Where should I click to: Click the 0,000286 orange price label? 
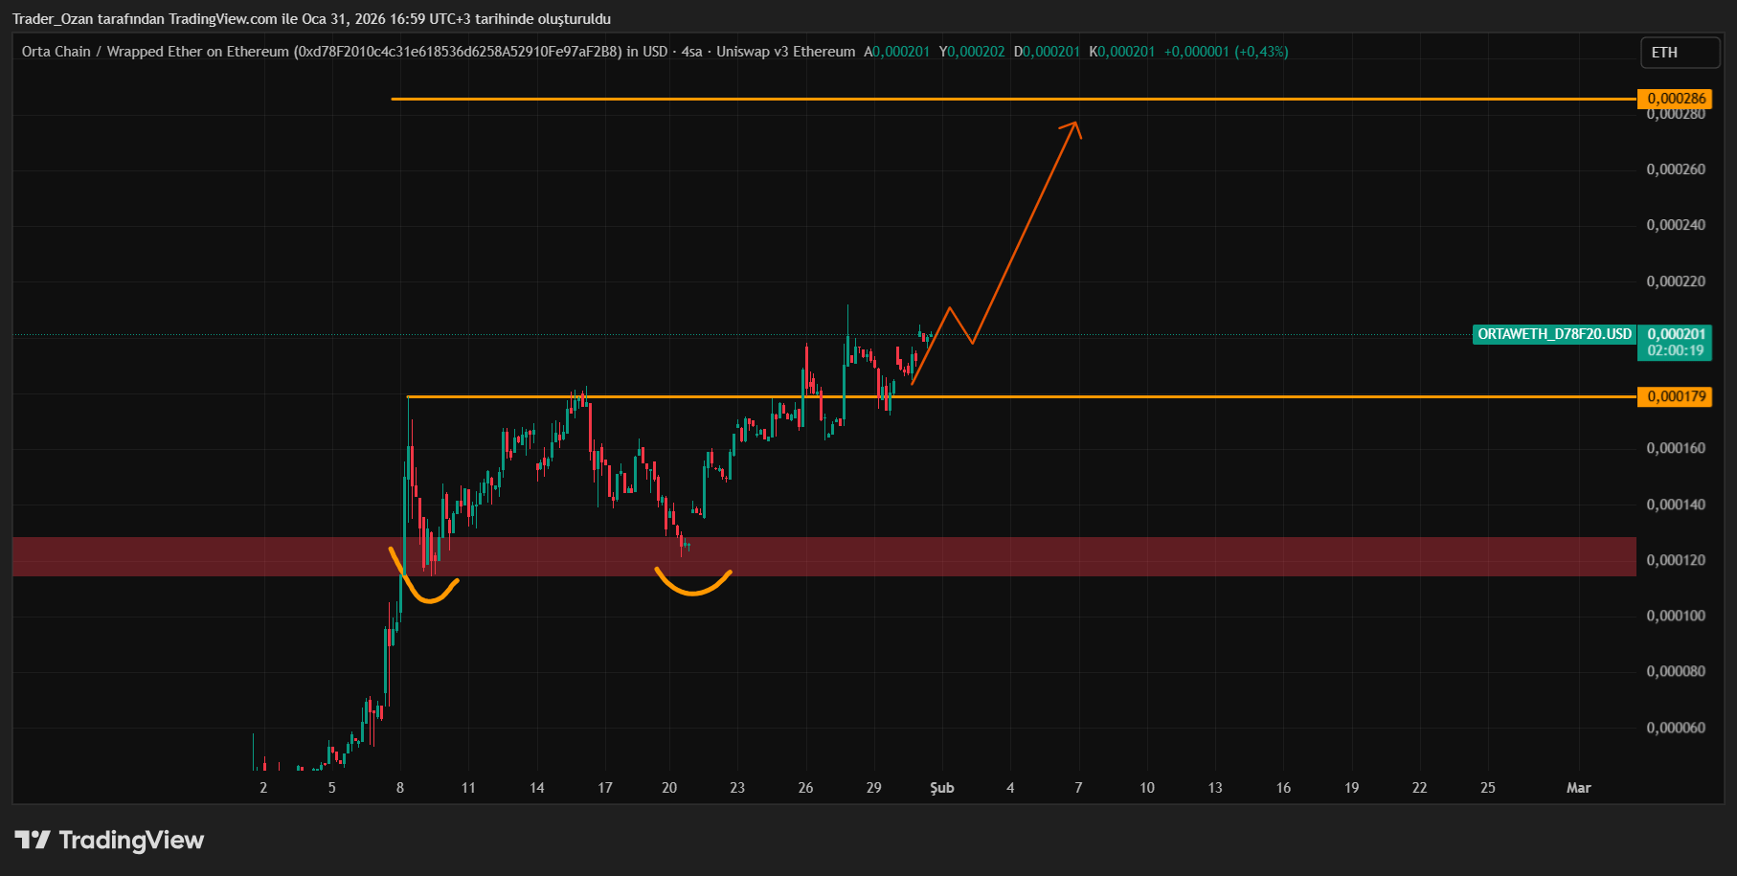point(1675,99)
